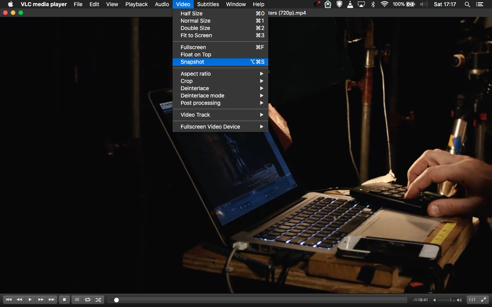Click the clock showing Sat 17:17
The height and width of the screenshot is (307, 492).
445,4
